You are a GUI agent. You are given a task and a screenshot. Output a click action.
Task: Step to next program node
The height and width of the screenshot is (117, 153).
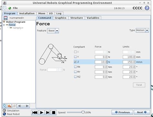tap(48, 113)
